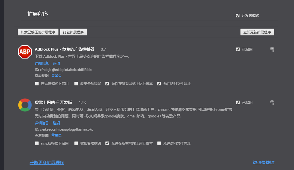Open 背景页 link for 谷歌上网助手
This screenshot has height=170, width=294.
point(57,135)
